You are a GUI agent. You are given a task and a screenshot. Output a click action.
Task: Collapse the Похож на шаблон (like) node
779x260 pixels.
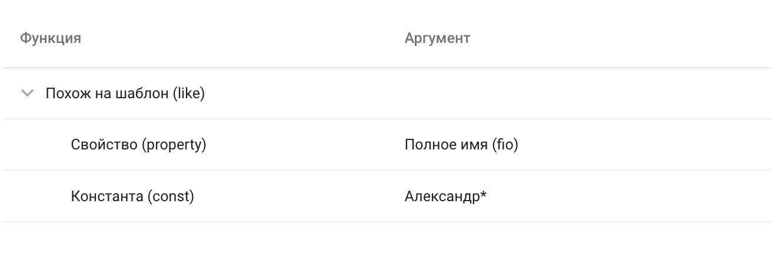pos(27,94)
